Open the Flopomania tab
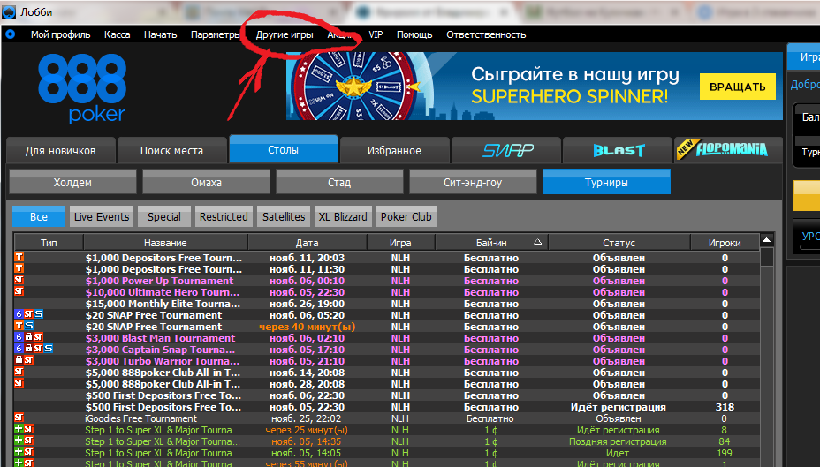This screenshot has height=467, width=820. [x=729, y=150]
